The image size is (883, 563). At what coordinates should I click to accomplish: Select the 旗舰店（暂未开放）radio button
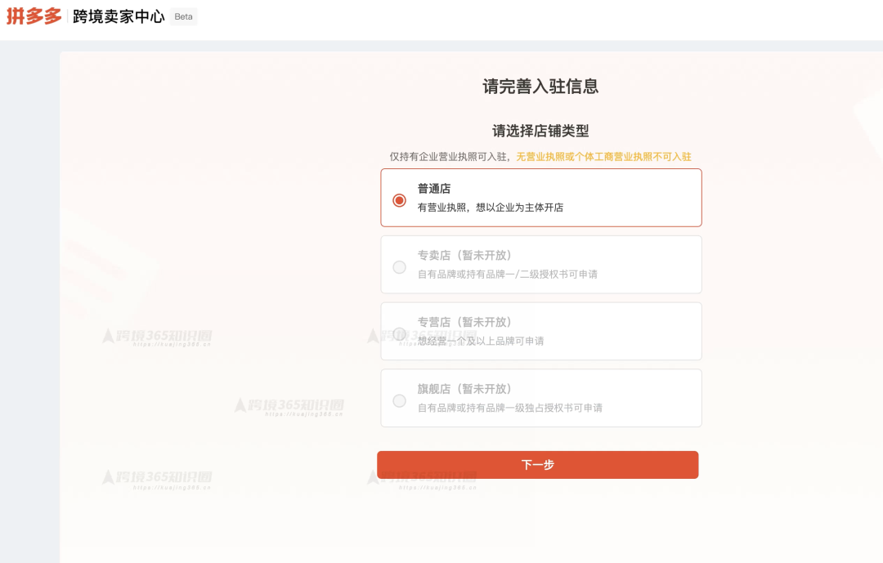400,400
